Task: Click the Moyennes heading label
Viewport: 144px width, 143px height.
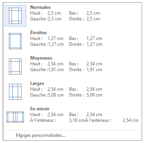Action: (41, 58)
